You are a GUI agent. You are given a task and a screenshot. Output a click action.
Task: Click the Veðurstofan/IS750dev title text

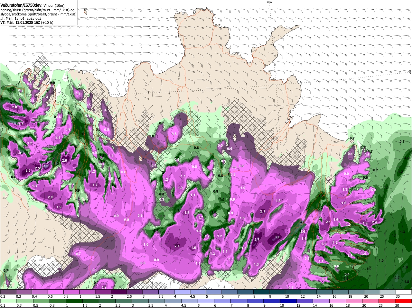pyautogui.click(x=21, y=5)
